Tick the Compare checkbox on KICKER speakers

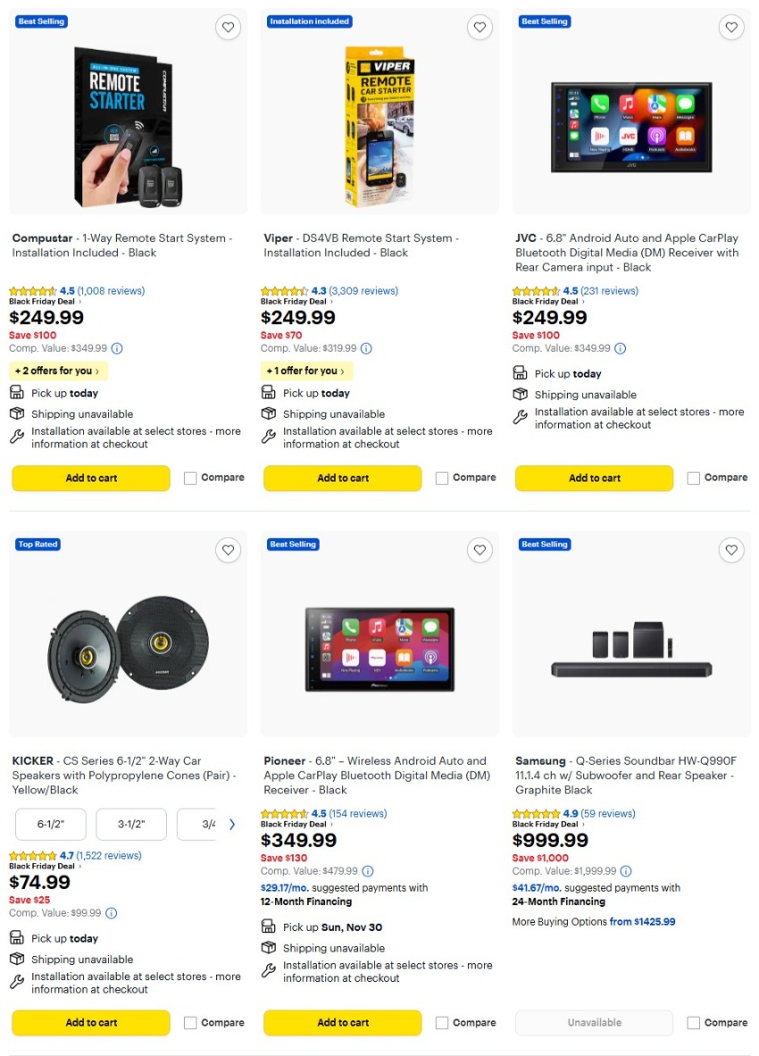point(190,1022)
